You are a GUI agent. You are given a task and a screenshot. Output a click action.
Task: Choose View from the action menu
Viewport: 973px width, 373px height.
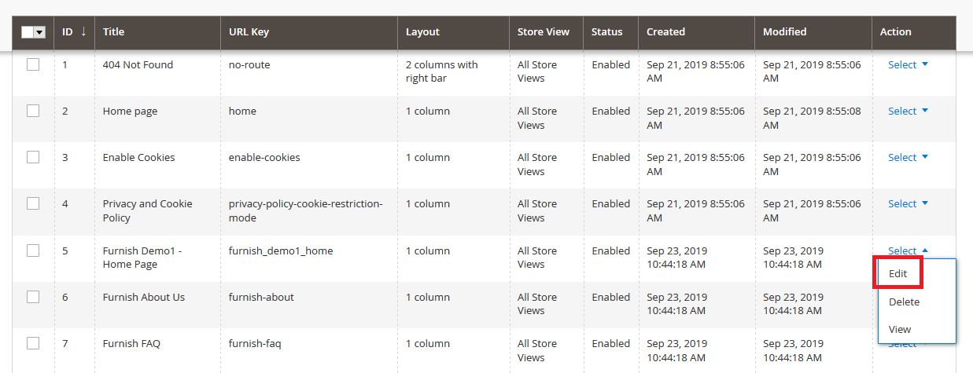(x=916, y=329)
